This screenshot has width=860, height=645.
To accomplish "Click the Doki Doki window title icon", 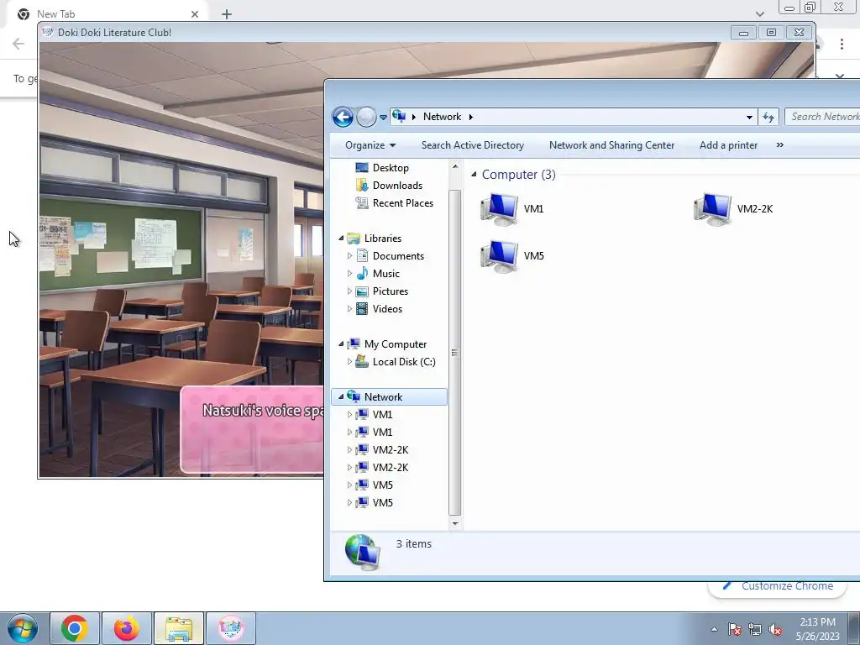I will 48,33.
